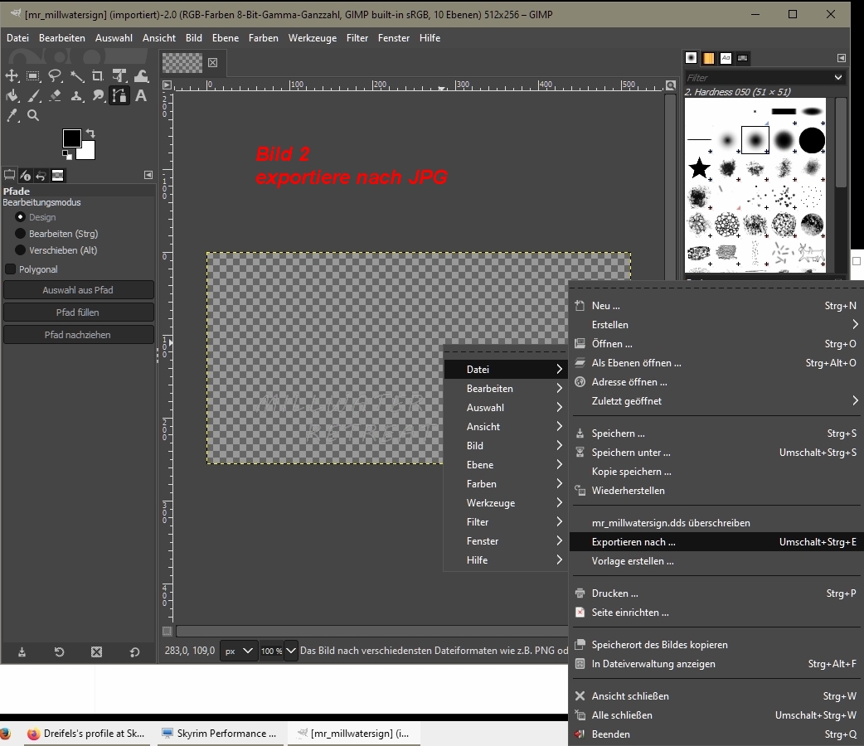Select the Text tool
This screenshot has height=746, width=864.
pos(141,96)
